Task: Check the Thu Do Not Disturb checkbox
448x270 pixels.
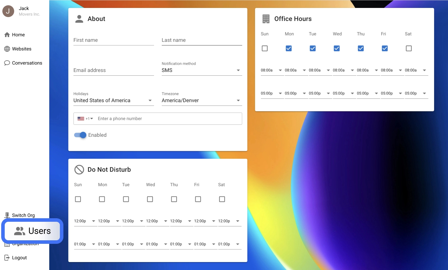Action: click(174, 199)
